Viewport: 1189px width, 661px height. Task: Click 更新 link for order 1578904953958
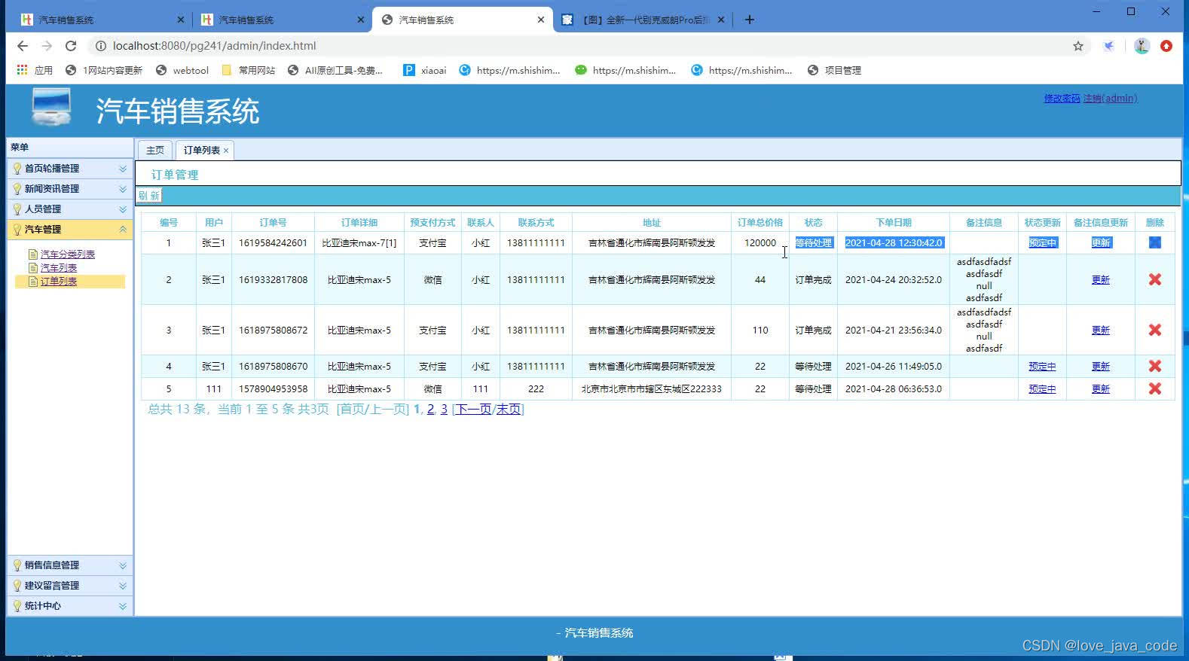[1101, 388]
